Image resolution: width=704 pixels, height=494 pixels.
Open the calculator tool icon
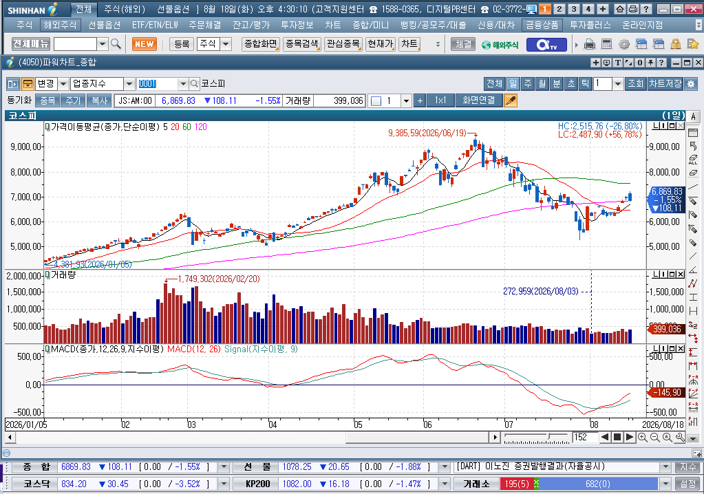point(606,45)
